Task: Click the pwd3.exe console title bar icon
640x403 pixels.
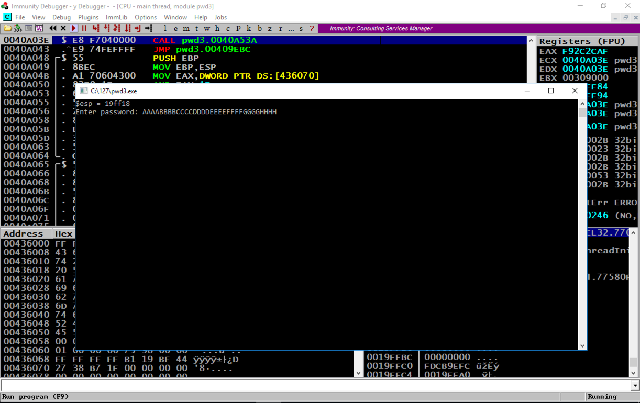Action: point(83,91)
